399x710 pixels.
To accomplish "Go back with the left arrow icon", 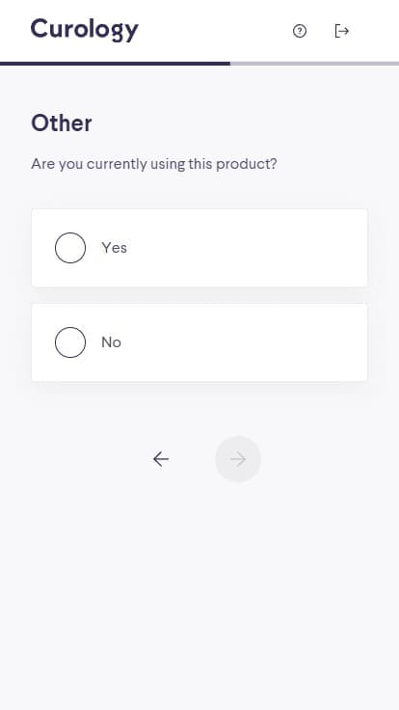I will coord(161,459).
